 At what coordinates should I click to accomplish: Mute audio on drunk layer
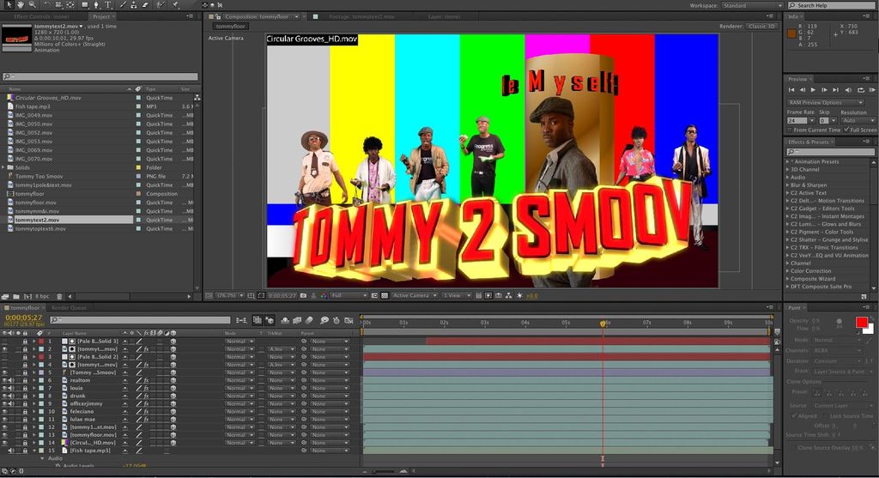click(x=10, y=396)
